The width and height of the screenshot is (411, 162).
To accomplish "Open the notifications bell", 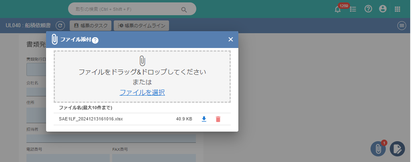I will [337, 9].
